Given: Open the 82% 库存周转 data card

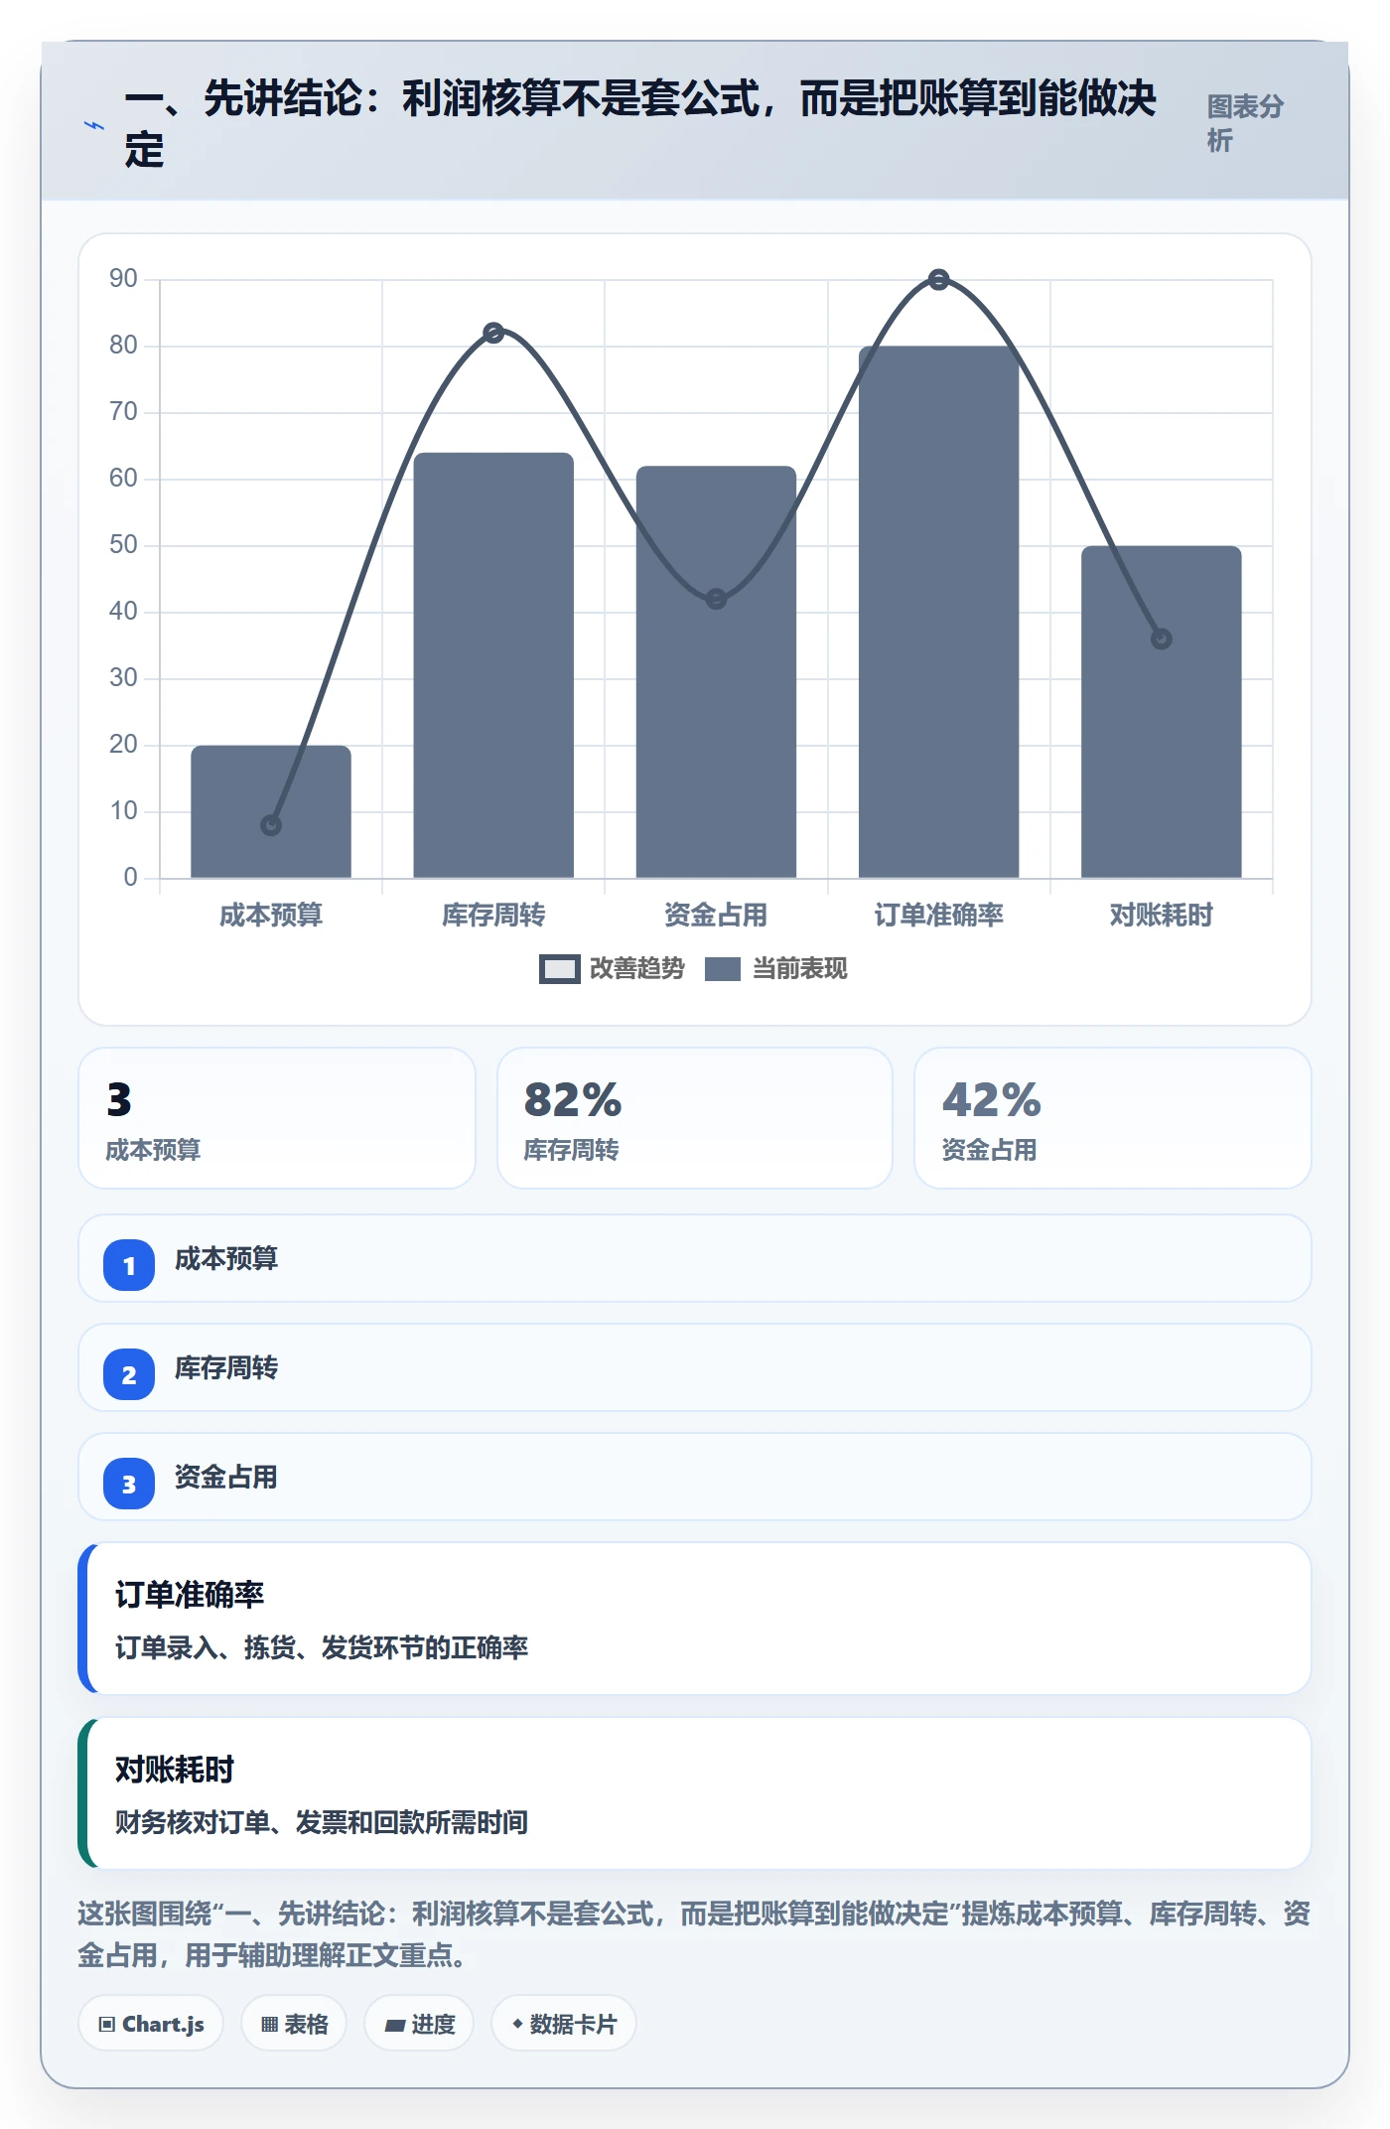Looking at the screenshot, I should [695, 1118].
